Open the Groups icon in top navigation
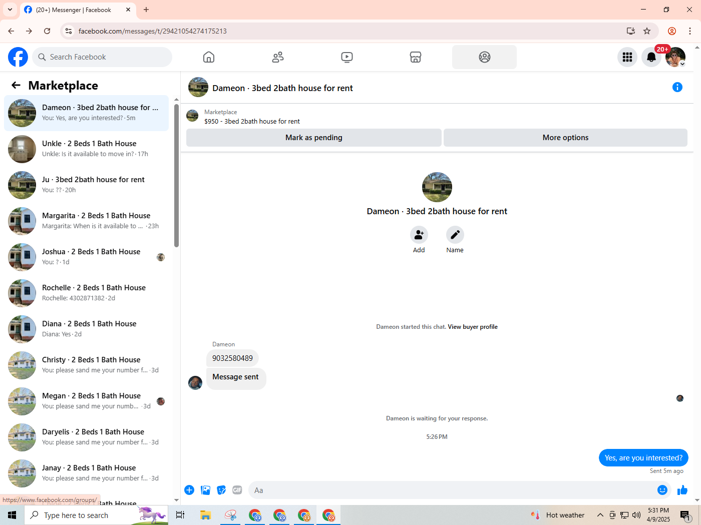Image resolution: width=701 pixels, height=525 pixels. [x=484, y=57]
